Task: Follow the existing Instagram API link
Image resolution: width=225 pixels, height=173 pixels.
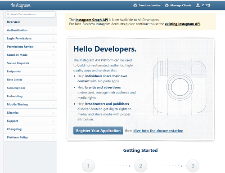Action: 183,24
